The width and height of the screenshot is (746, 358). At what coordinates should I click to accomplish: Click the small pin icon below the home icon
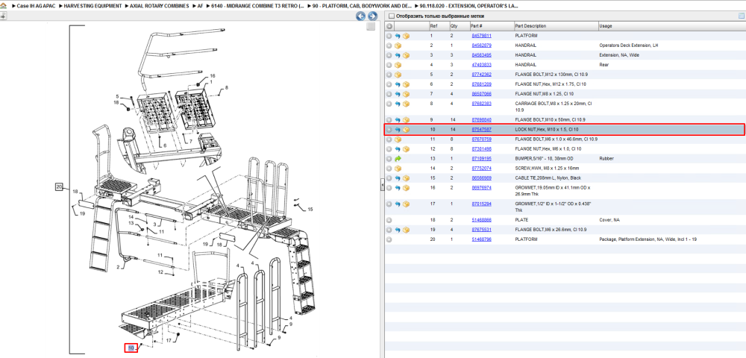pyautogui.click(x=3, y=16)
